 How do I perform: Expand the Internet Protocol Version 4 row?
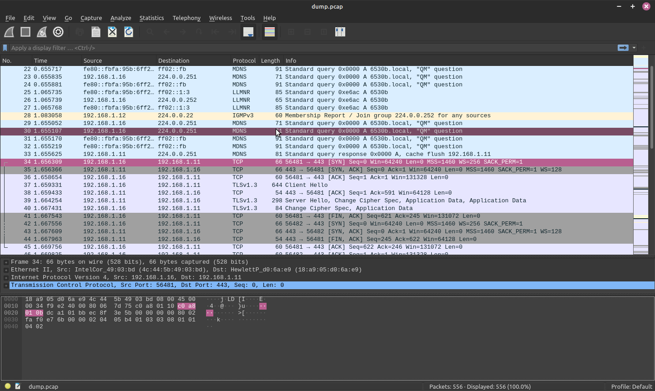[6, 278]
